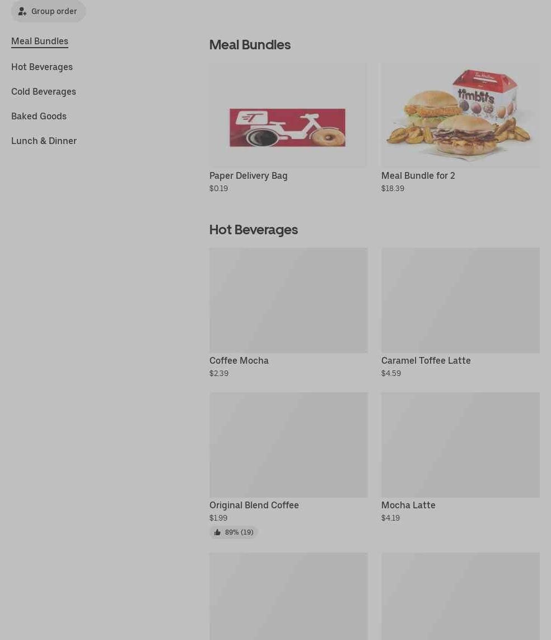
Task: Open the Group order button
Action: [x=48, y=11]
